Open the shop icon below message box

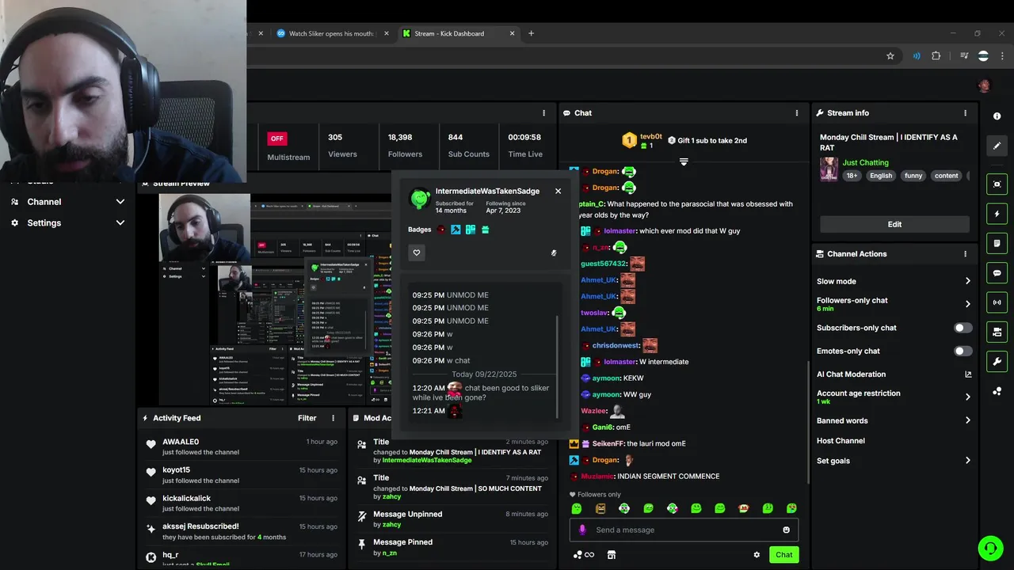(x=612, y=555)
